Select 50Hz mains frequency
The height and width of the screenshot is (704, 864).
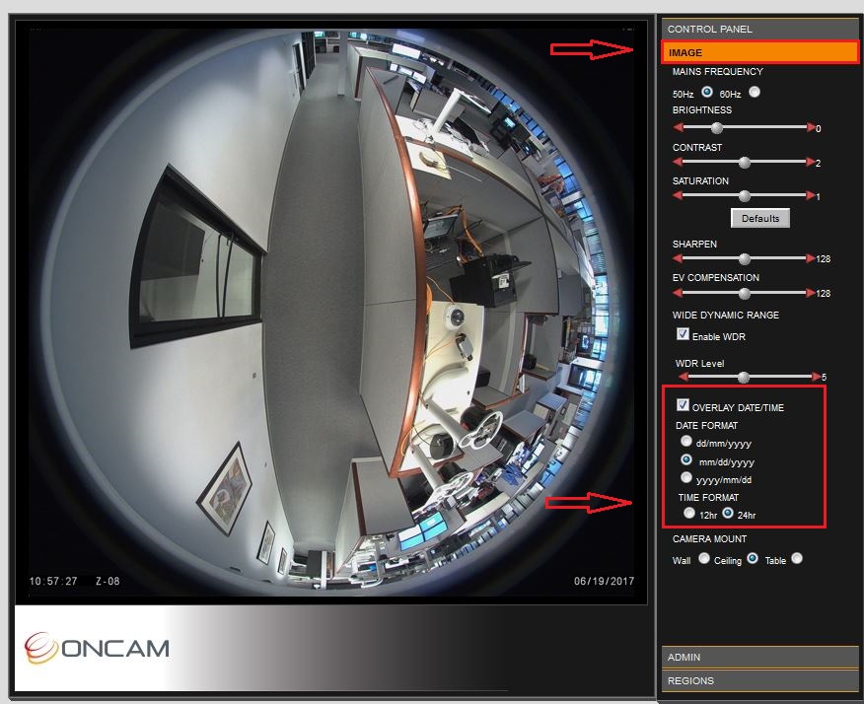(x=705, y=91)
